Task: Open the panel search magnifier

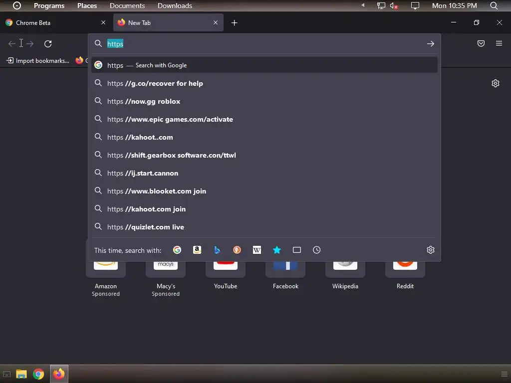Action: [x=494, y=5]
